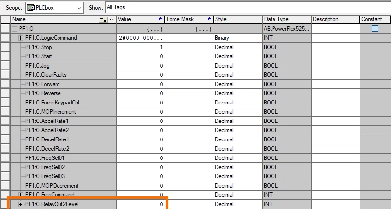Click the Show filter field All Tags
Image resolution: width=391 pixels, height=209 pixels.
click(x=248, y=7)
